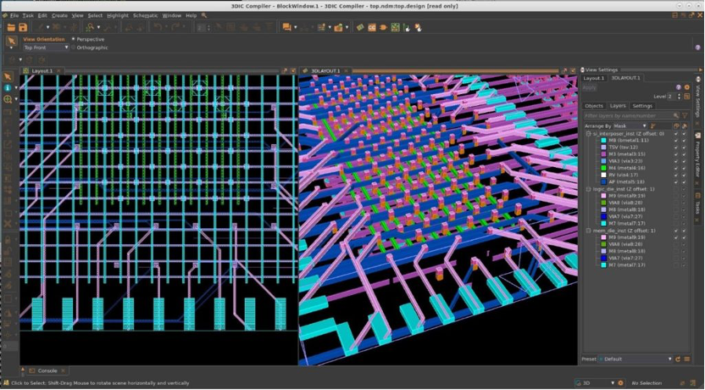The height and width of the screenshot is (390, 705).
Task: Open the Console panel at the bottom
Action: coord(47,370)
